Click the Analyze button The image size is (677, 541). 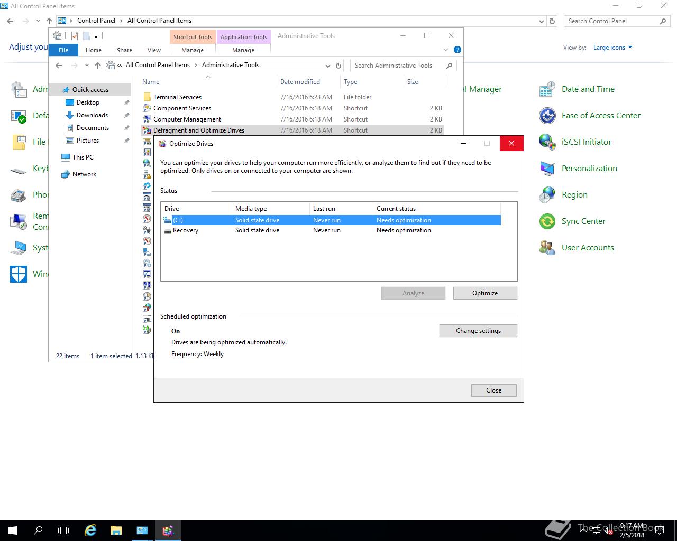[413, 293]
